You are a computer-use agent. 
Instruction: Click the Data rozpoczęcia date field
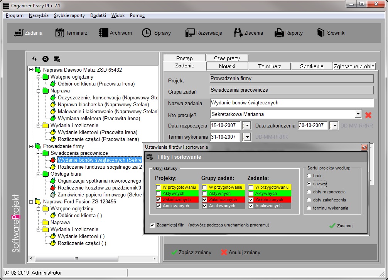click(x=225, y=126)
